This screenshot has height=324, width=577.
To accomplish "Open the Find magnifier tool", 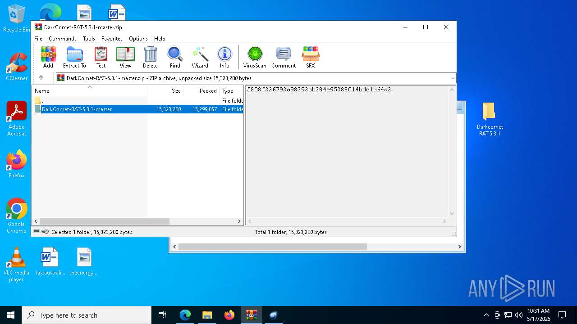I will [175, 57].
